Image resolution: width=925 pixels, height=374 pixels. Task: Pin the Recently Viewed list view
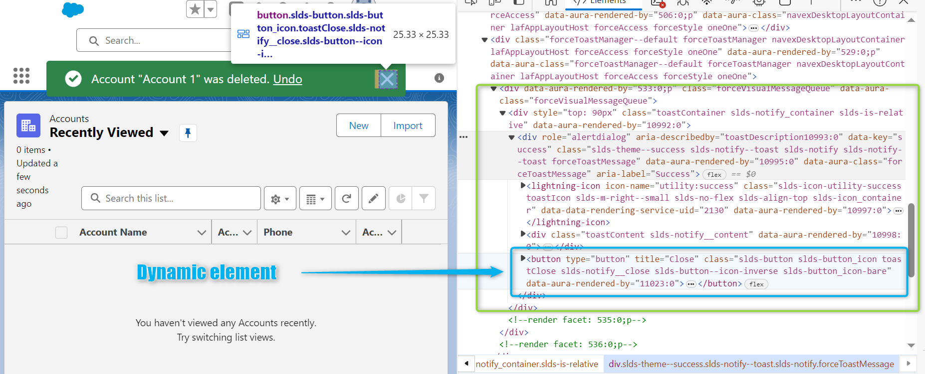(x=188, y=133)
